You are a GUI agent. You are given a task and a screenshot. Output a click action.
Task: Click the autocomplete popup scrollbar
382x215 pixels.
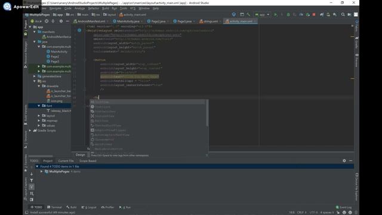point(207,113)
